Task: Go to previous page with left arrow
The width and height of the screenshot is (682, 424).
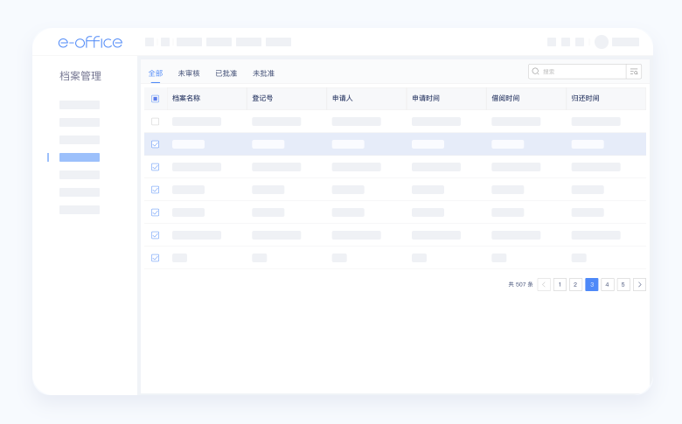Action: (x=544, y=284)
